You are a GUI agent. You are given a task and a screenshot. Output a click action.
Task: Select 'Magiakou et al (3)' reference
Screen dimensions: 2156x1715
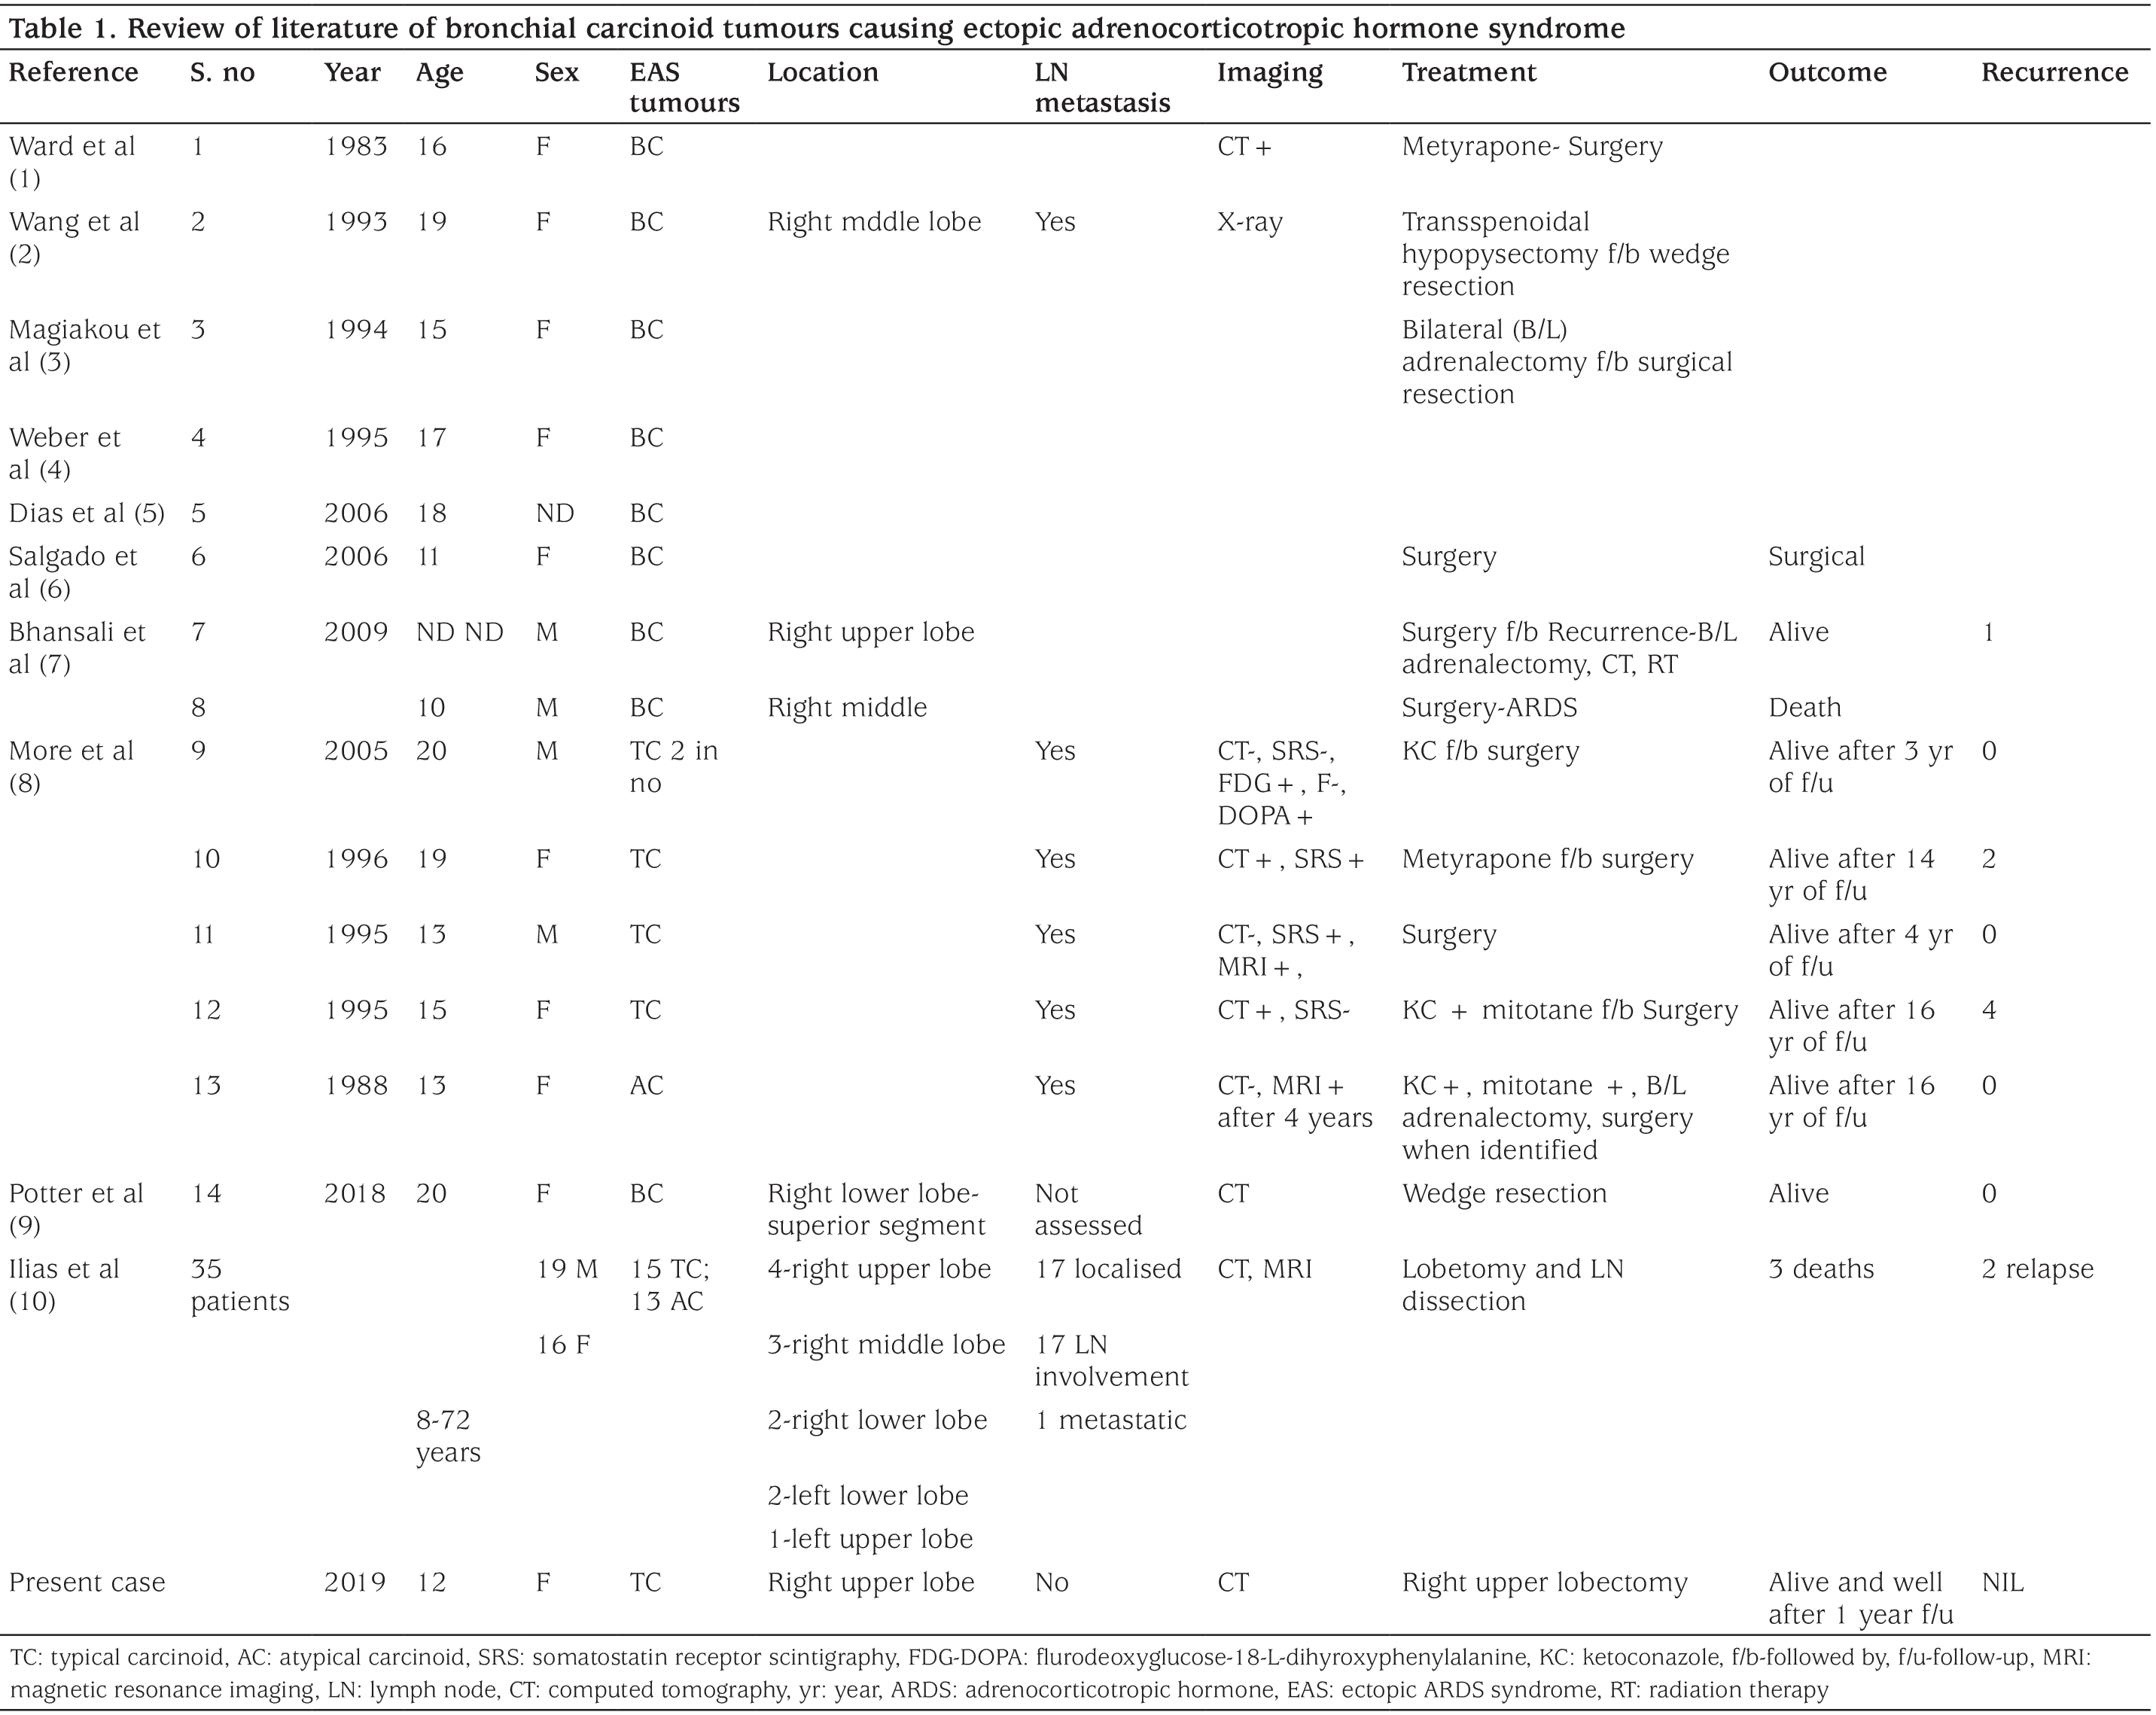[85, 346]
